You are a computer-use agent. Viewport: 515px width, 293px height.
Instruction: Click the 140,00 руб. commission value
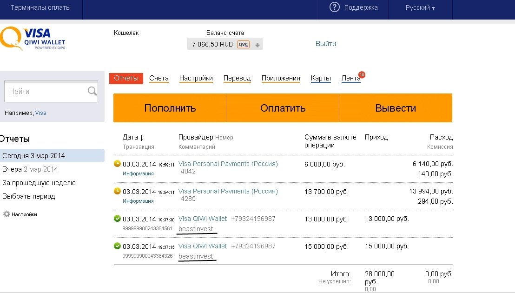coord(436,174)
